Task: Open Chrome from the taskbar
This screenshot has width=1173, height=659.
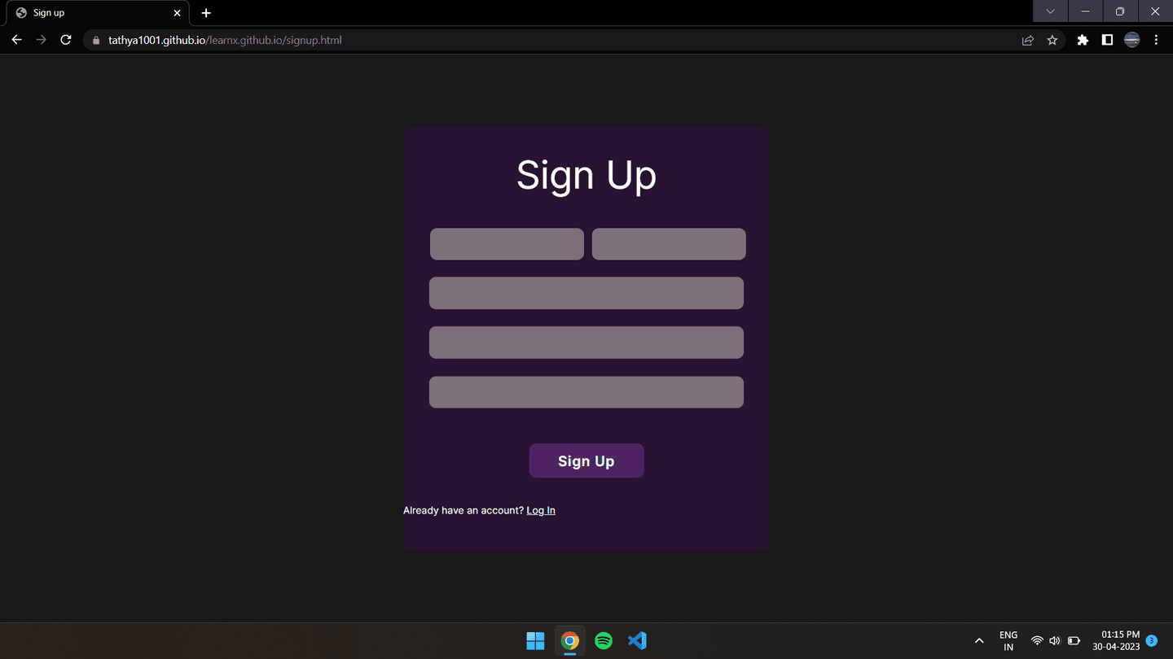Action: click(570, 641)
